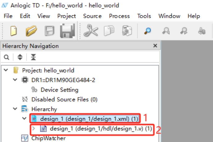Click the search icon in Hierarchy Navigation
This screenshot has width=213, height=142.
[x=6, y=57]
